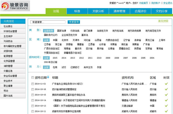Open the 污染防治 category in the sidebar
Screen dimensions: 173x114
coord(13,41)
